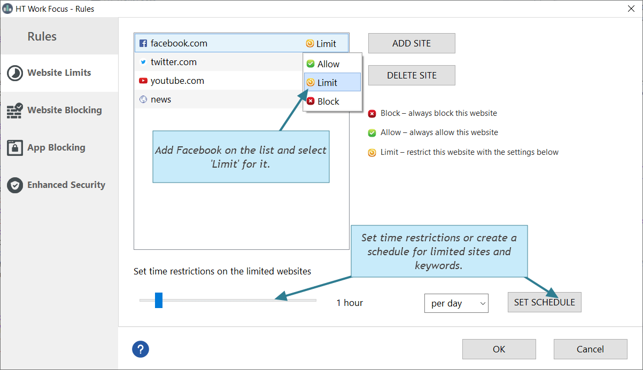Viewport: 643px width, 370px height.
Task: Click the Rules sidebar heading
Action: coord(42,36)
